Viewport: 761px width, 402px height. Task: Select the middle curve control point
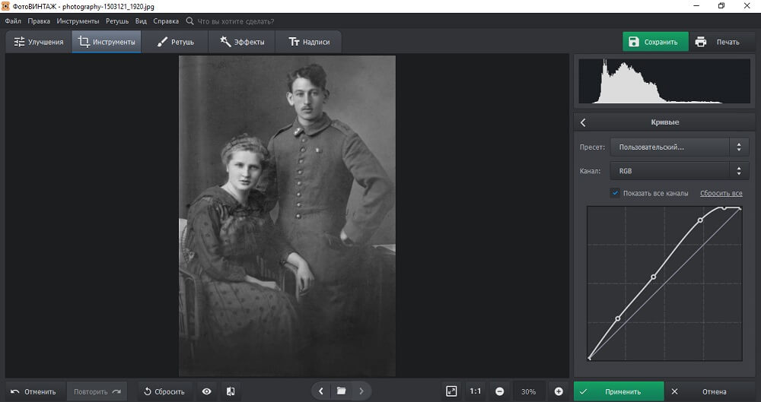653,277
